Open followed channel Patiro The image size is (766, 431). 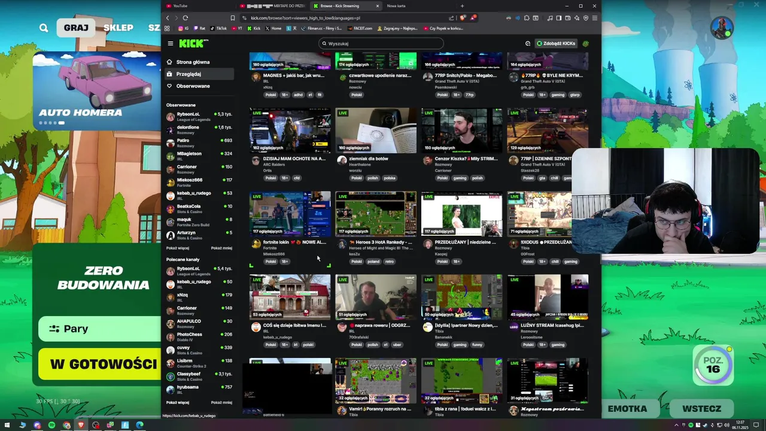(199, 142)
